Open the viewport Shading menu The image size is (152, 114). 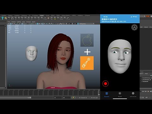coord(13,22)
